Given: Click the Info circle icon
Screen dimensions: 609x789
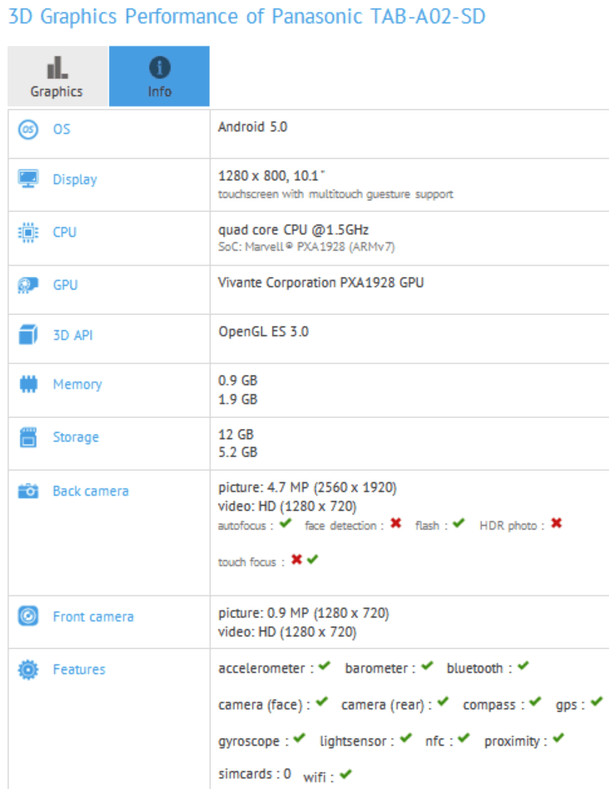Looking at the screenshot, I should 160,68.
